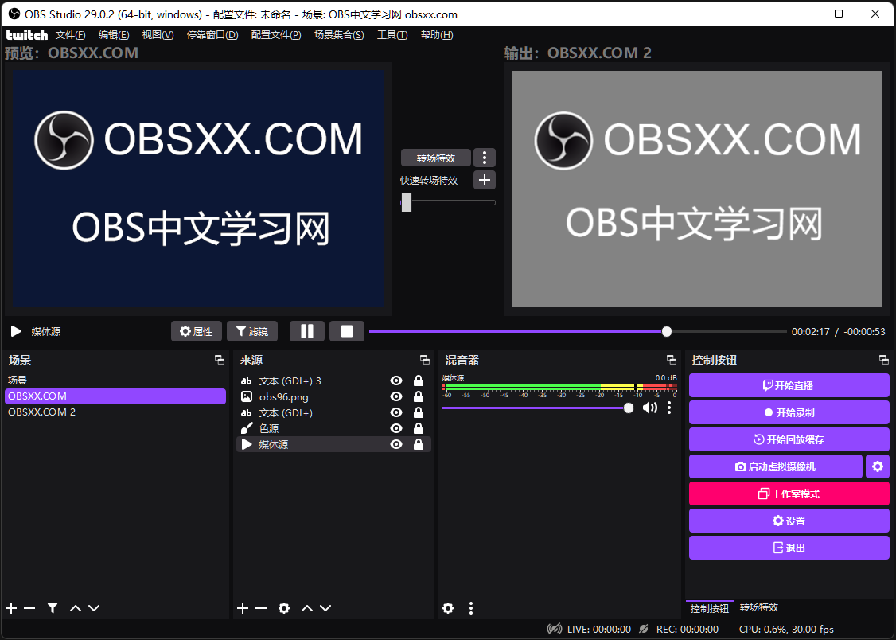
Task: Click the 转场特效 transition button
Action: click(436, 158)
